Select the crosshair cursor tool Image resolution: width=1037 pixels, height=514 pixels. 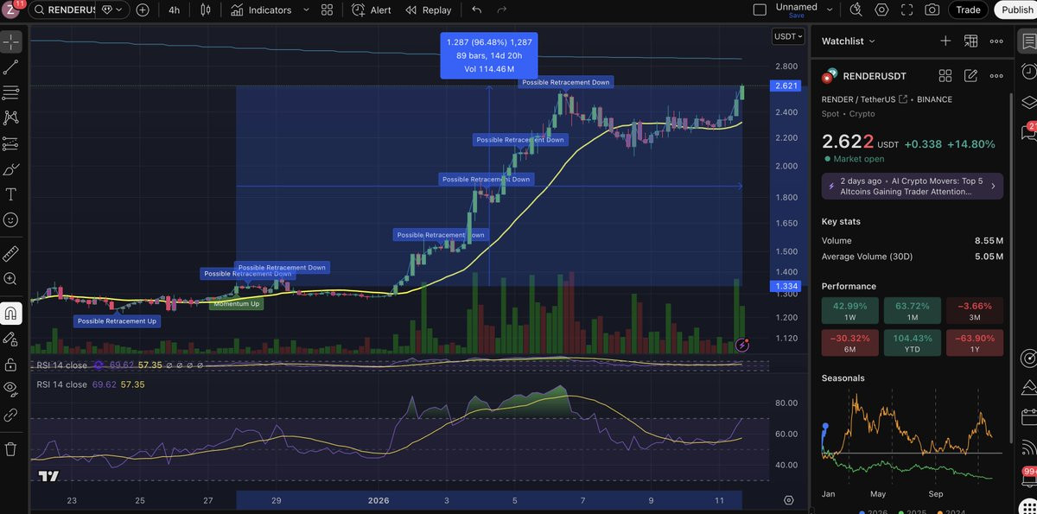pyautogui.click(x=11, y=41)
